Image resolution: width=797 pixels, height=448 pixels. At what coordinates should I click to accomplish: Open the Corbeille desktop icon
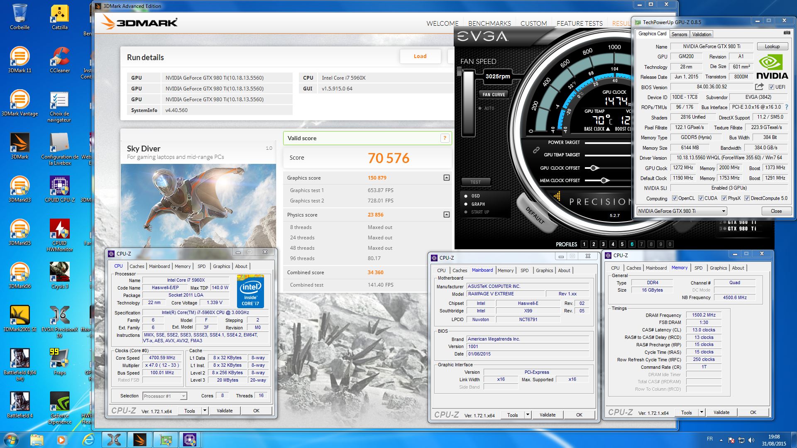click(x=20, y=17)
